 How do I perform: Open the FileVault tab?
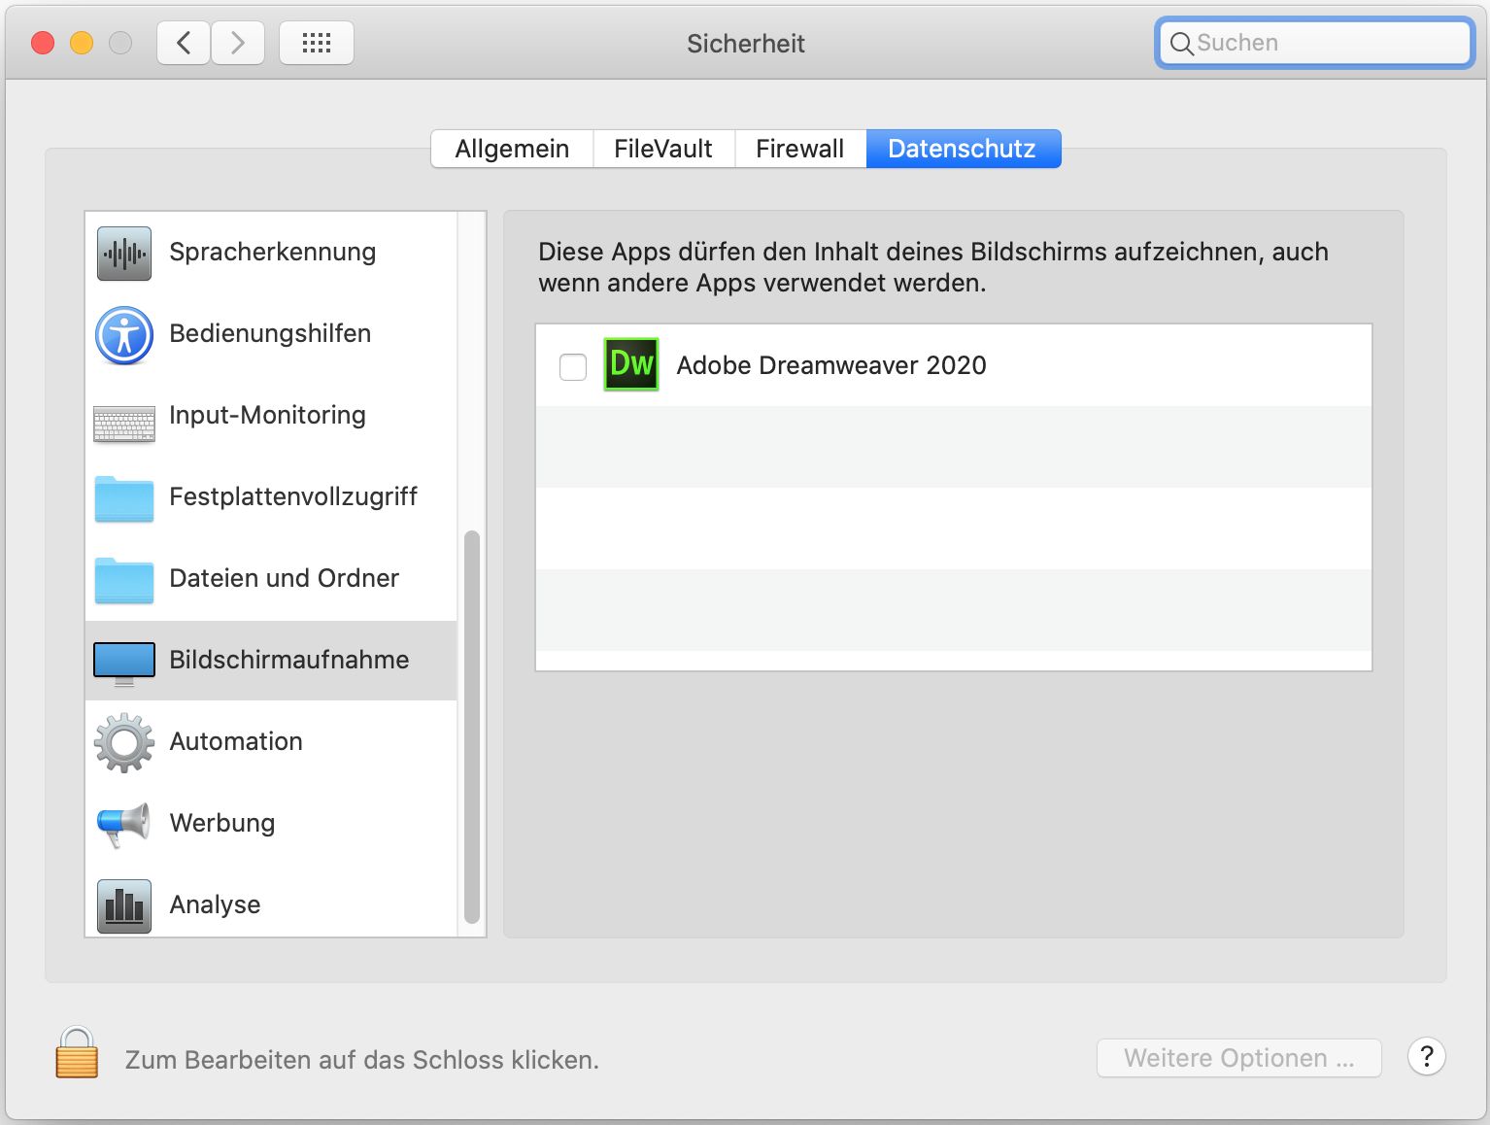click(x=663, y=149)
